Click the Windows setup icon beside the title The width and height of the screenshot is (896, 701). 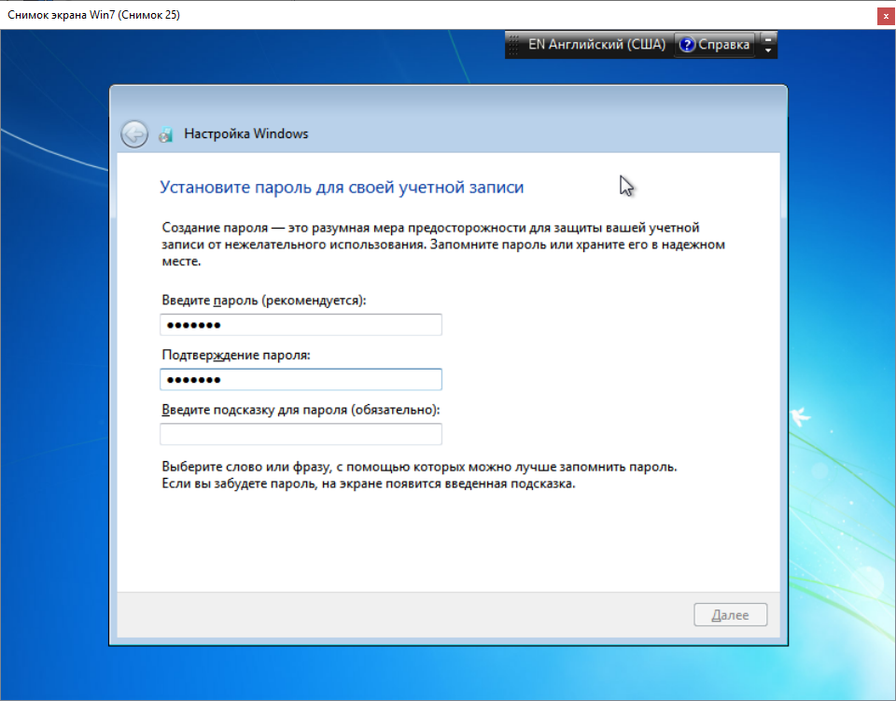(166, 134)
